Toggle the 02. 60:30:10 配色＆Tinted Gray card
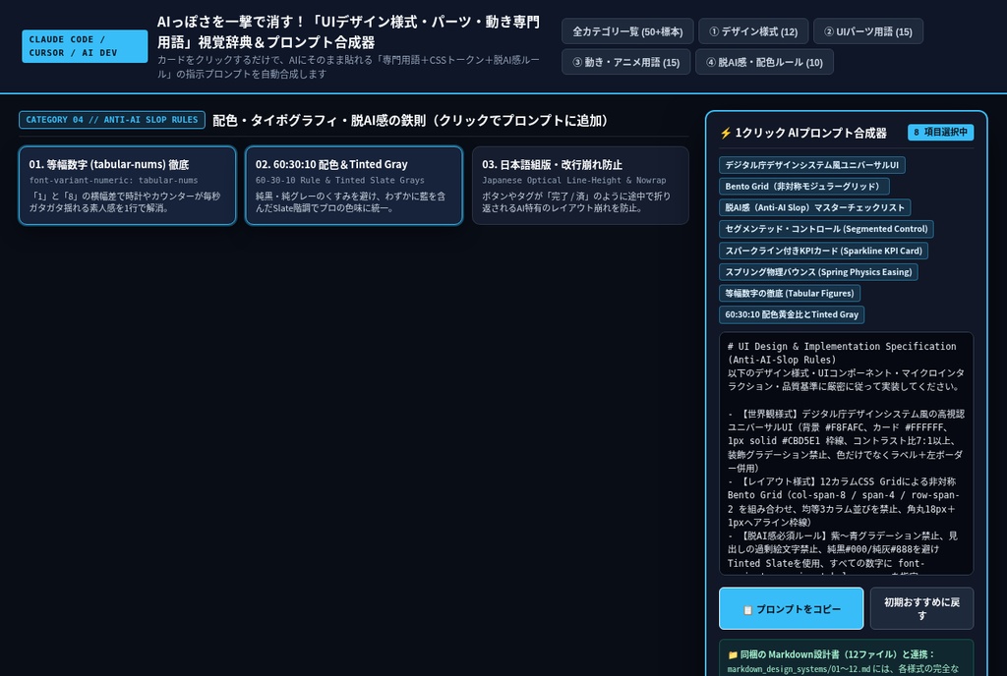 click(x=354, y=186)
